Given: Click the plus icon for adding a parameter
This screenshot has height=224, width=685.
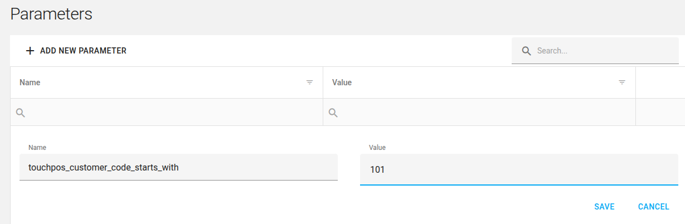Looking at the screenshot, I should pos(30,51).
